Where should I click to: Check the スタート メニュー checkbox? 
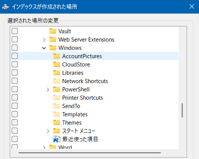point(15,131)
